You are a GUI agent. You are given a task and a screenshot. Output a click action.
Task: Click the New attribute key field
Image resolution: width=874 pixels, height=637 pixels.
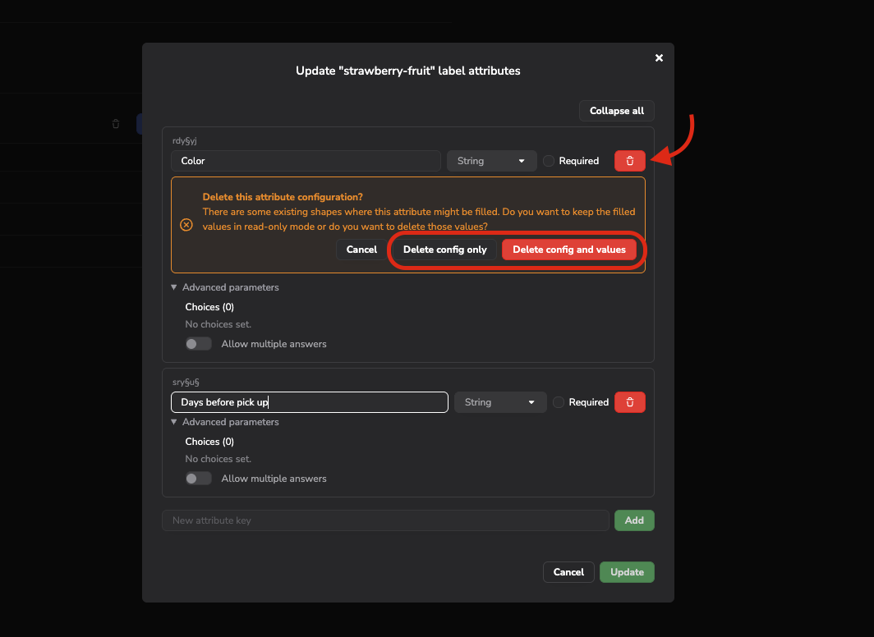pos(385,520)
